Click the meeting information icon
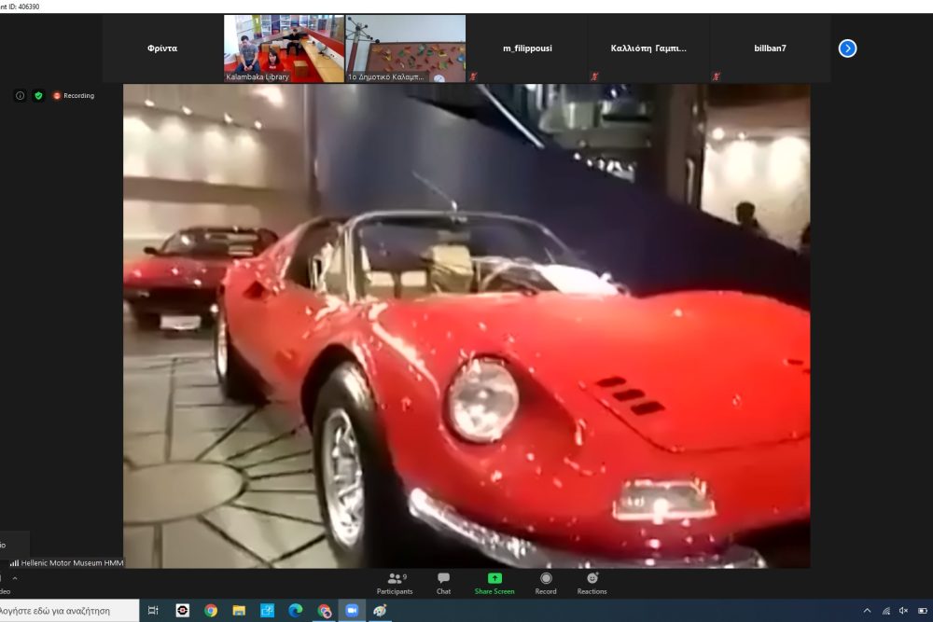 coord(20,95)
